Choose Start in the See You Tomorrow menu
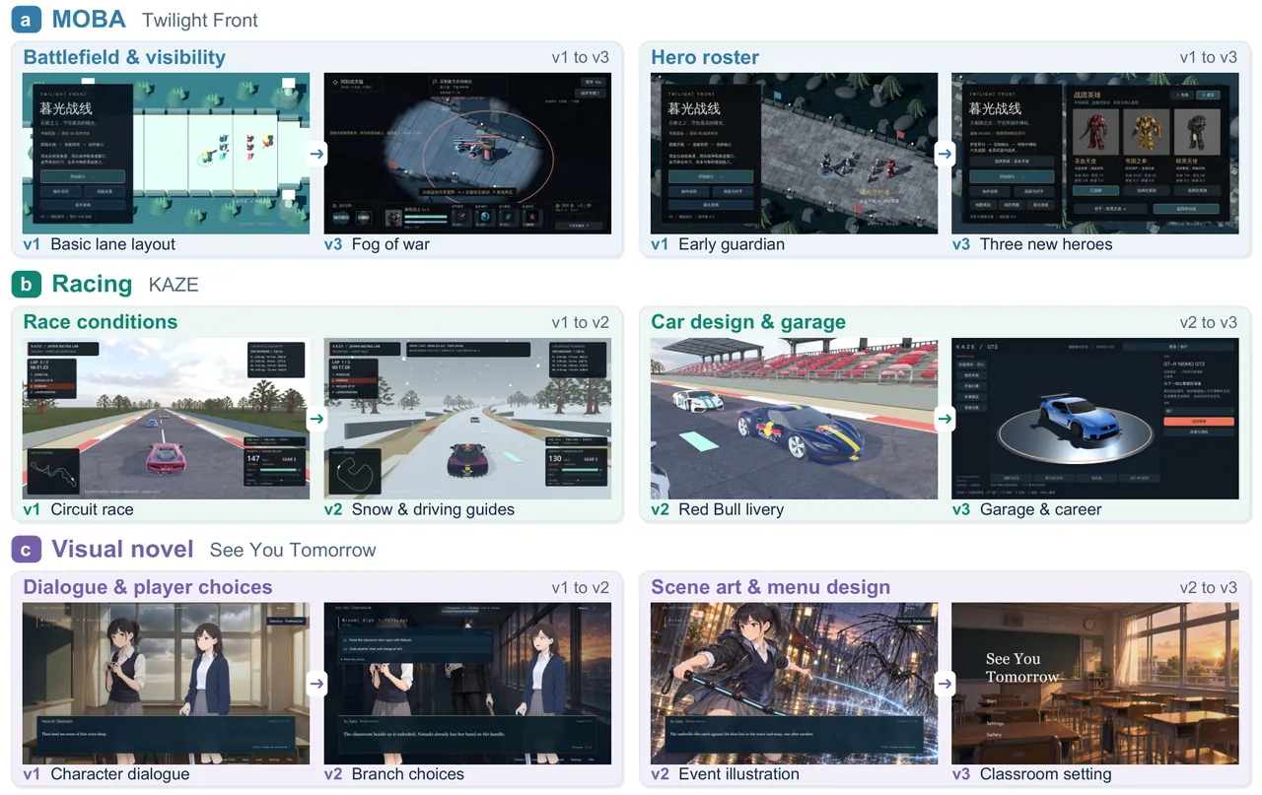 pos(992,701)
